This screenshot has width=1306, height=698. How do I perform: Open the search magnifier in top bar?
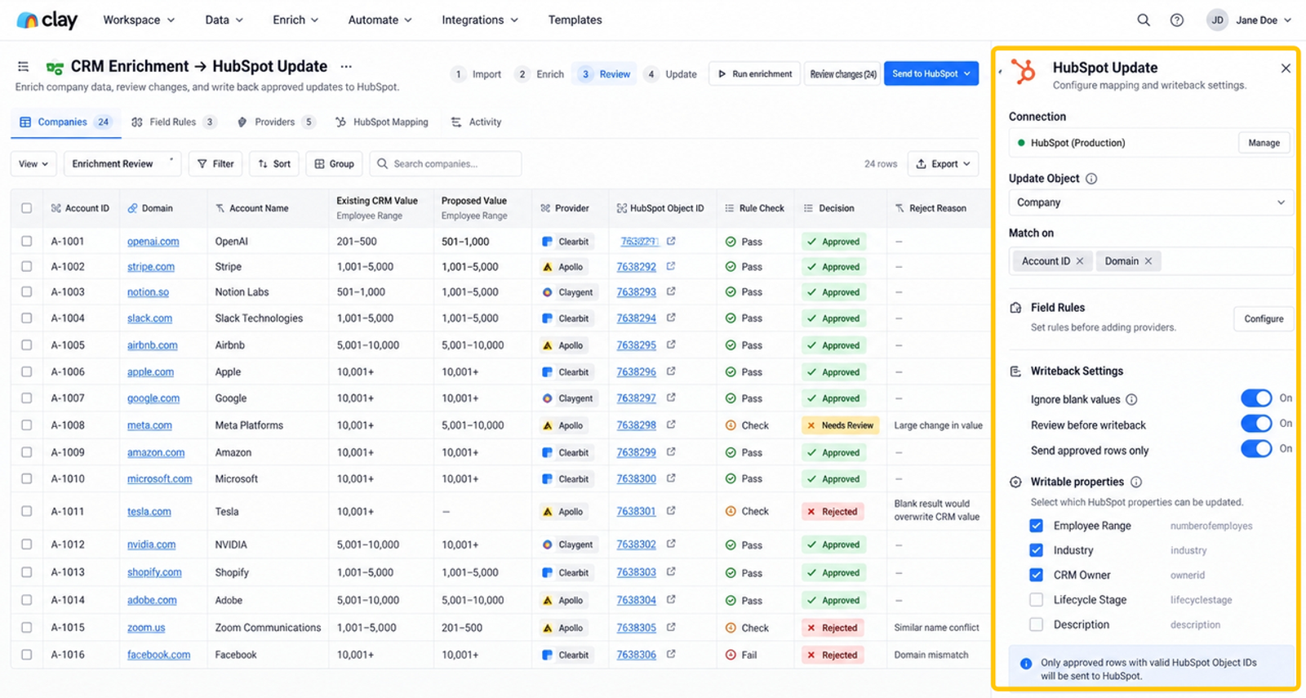tap(1144, 20)
